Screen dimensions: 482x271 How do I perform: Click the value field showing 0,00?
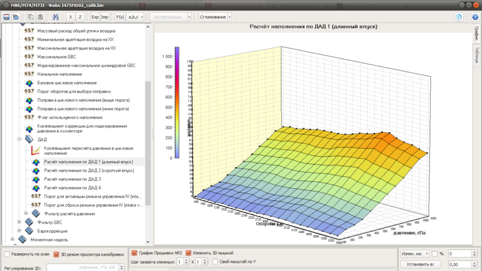[460, 264]
